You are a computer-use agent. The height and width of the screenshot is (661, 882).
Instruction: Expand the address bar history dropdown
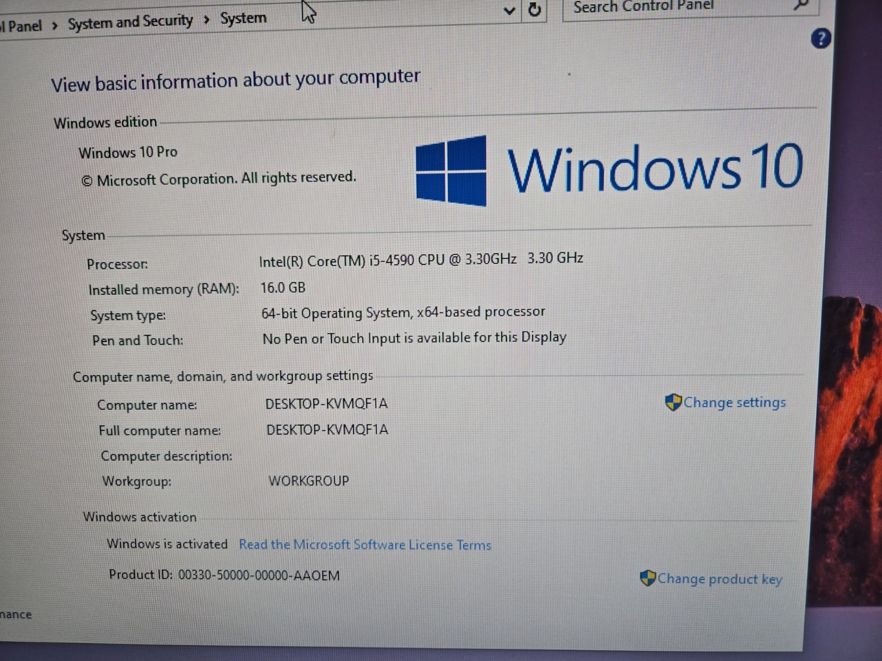pos(509,10)
